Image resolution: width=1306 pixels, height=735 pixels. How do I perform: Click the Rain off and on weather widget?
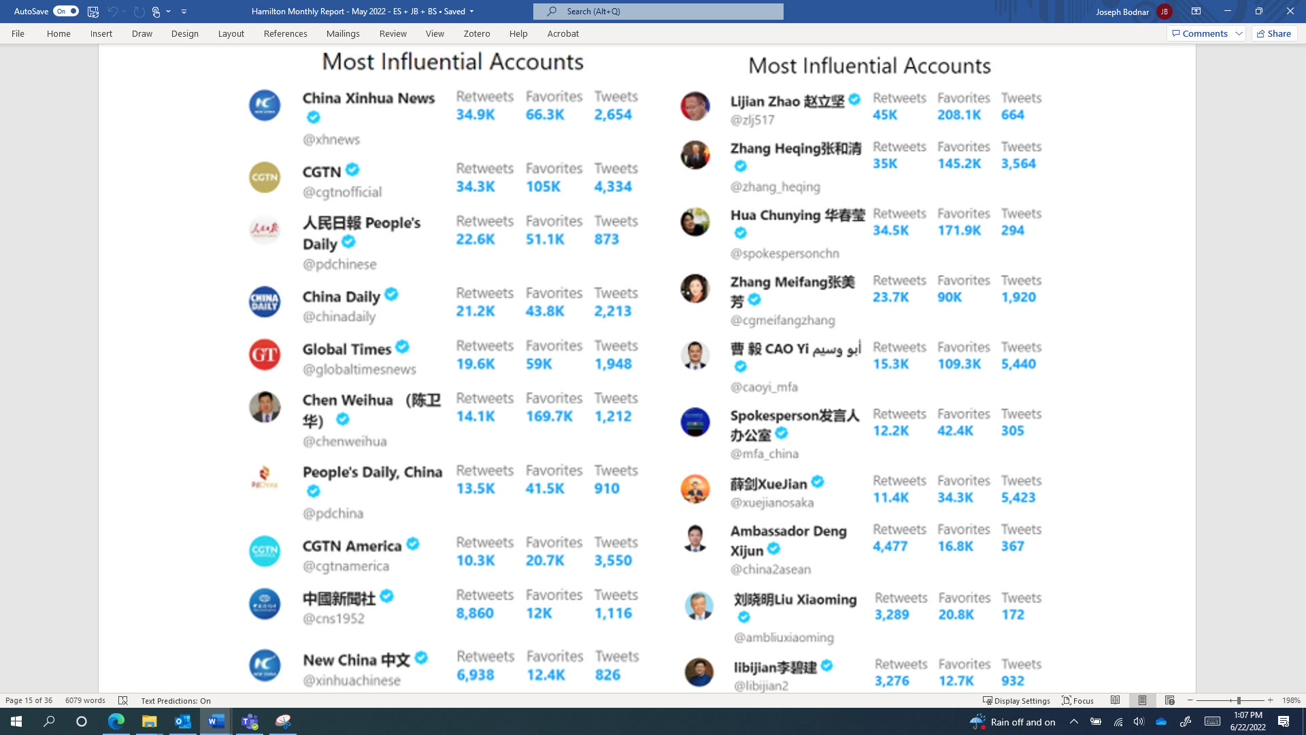(x=1012, y=721)
